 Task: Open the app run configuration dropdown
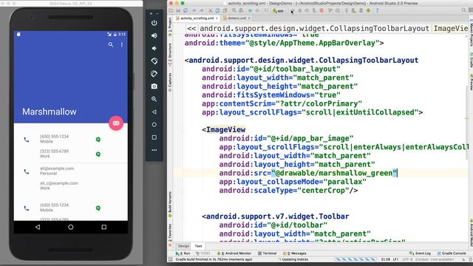point(279,10)
